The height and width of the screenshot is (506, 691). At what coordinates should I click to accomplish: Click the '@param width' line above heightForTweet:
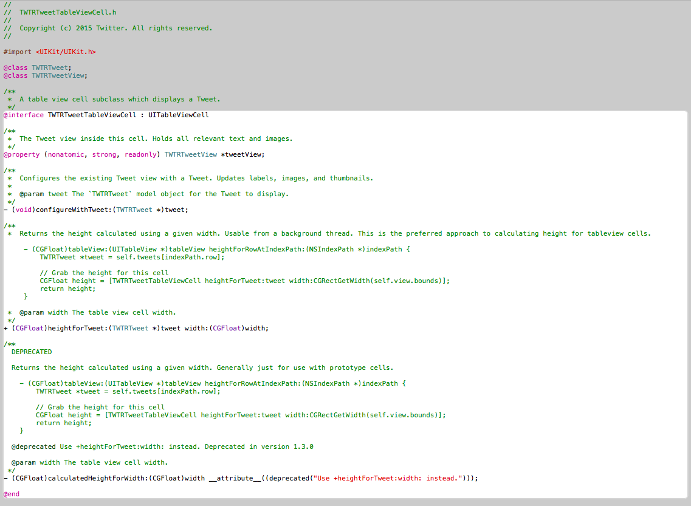pyautogui.click(x=97, y=313)
